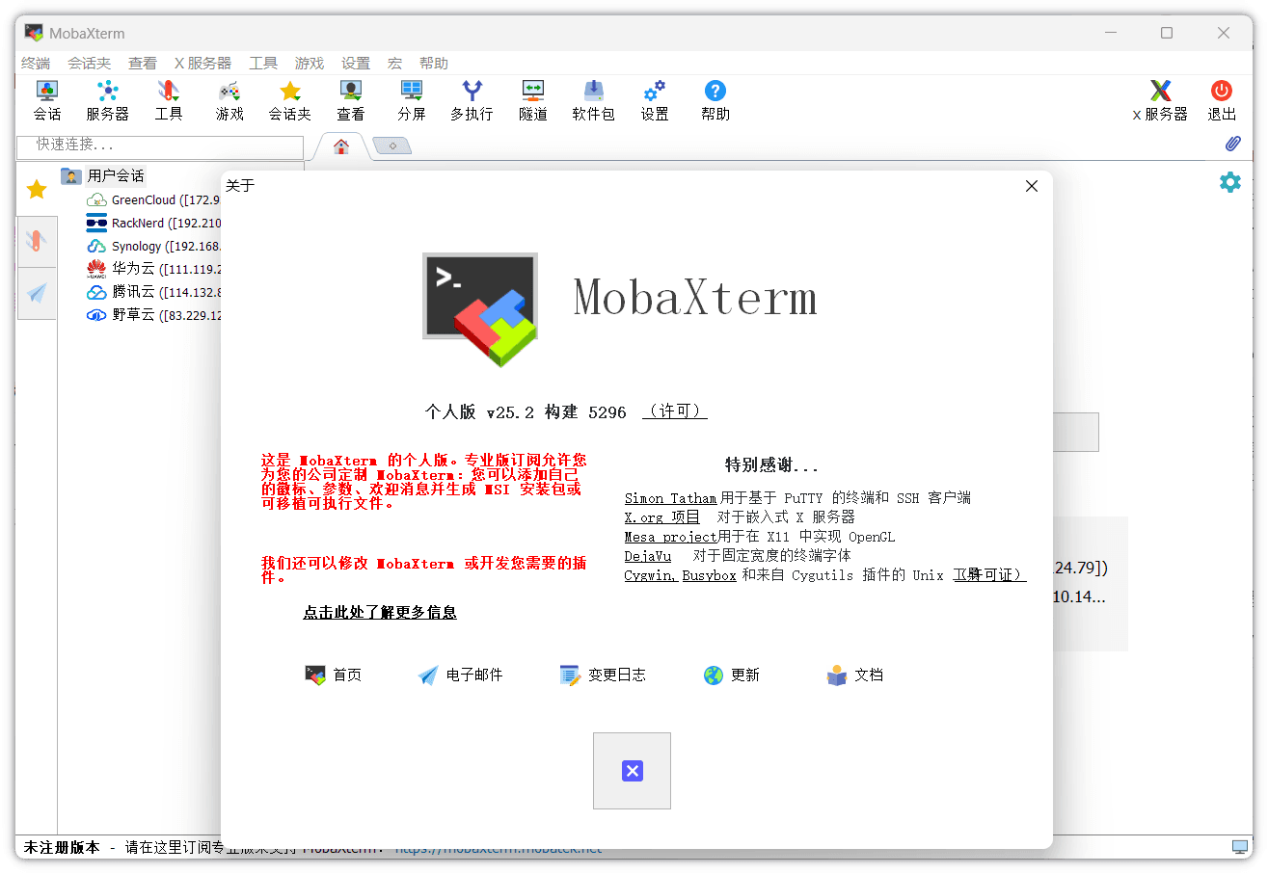This screenshot has width=1268, height=874.
Task: Select the 野草云 session
Action: (153, 314)
